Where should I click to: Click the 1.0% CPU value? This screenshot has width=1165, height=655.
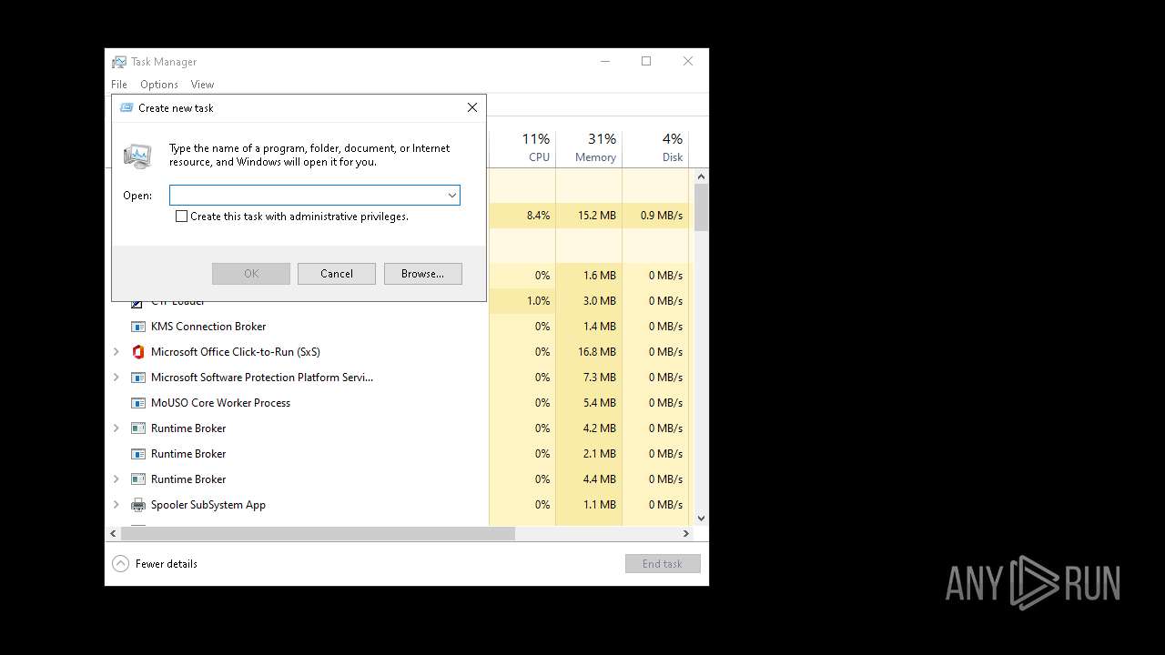539,301
